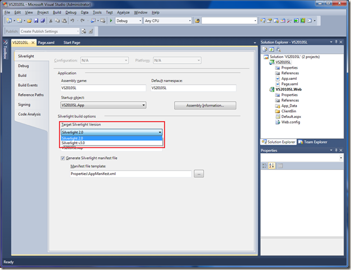Click the Find in Files icon

point(197,21)
